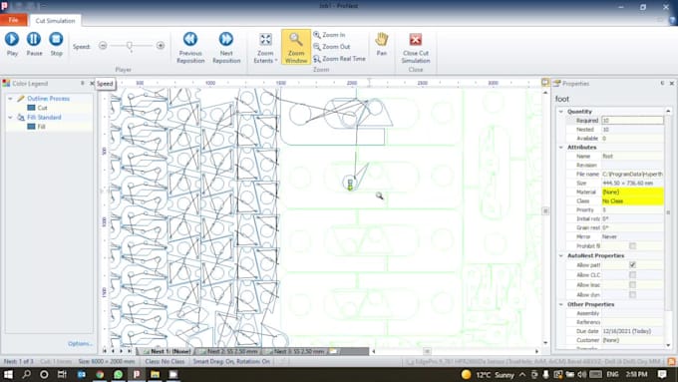Select the Cut Simulation ribbon tab

[x=56, y=20]
